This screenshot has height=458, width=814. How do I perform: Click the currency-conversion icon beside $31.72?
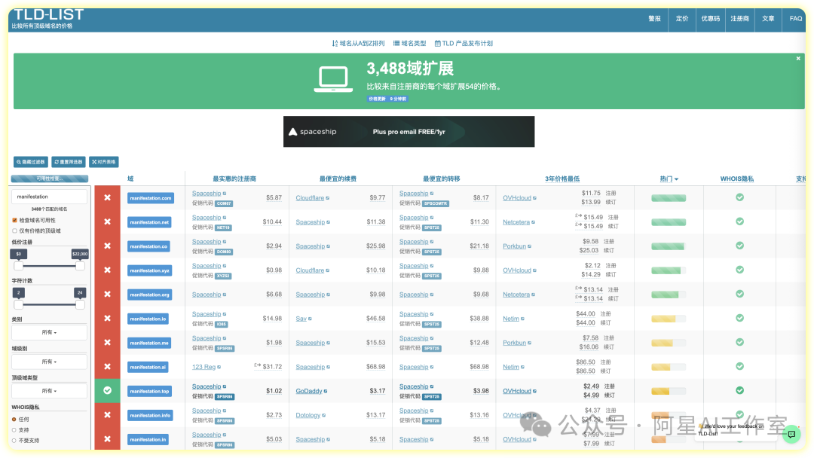258,365
